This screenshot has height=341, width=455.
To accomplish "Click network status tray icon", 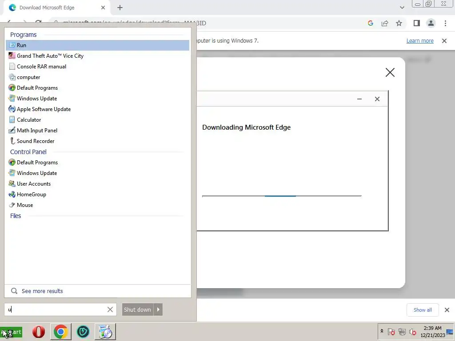I will pyautogui.click(x=402, y=331).
